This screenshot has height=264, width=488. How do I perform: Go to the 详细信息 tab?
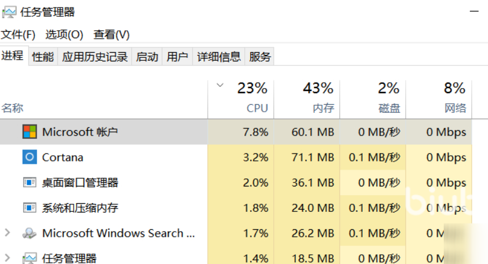[x=219, y=57]
